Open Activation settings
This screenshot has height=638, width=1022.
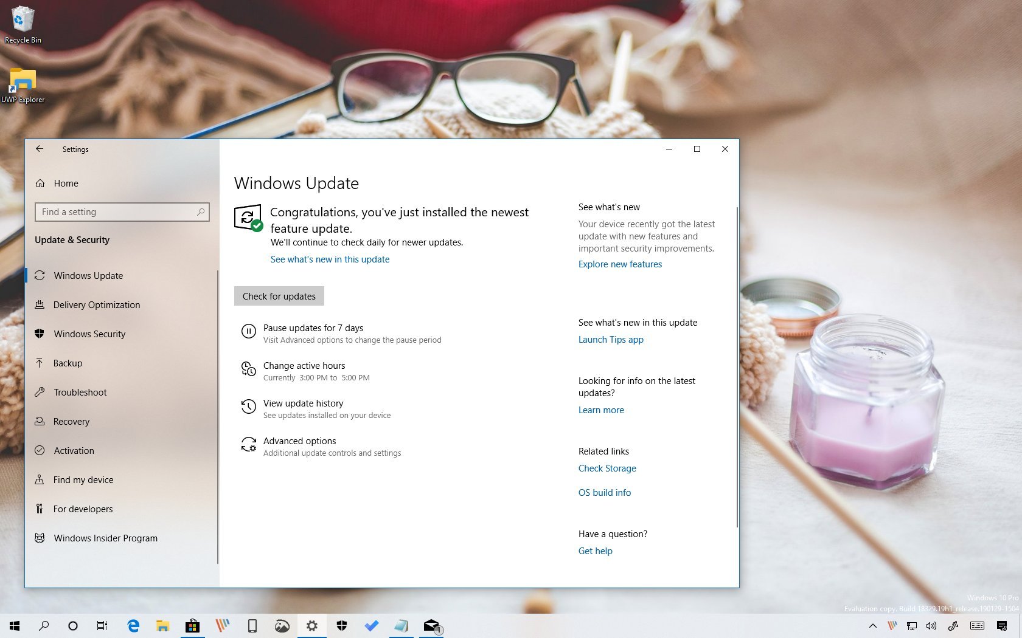click(74, 451)
